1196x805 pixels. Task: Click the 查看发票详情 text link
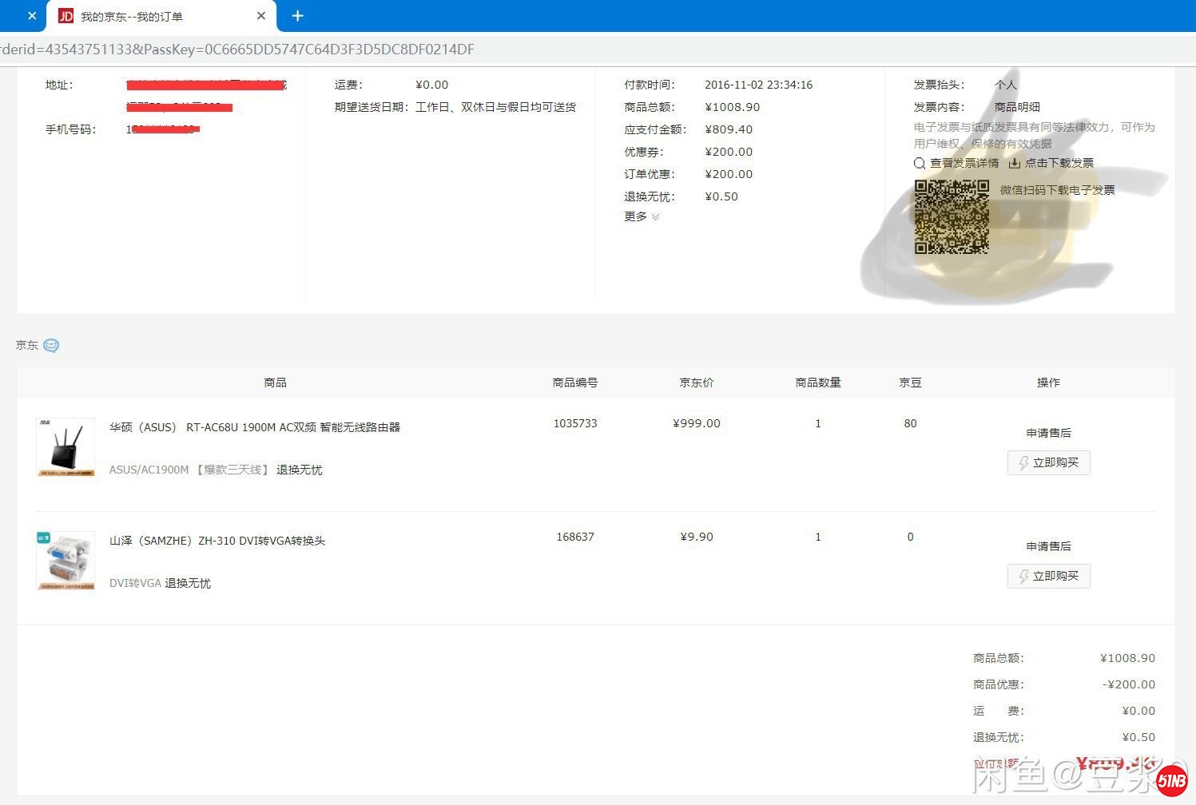(x=964, y=163)
